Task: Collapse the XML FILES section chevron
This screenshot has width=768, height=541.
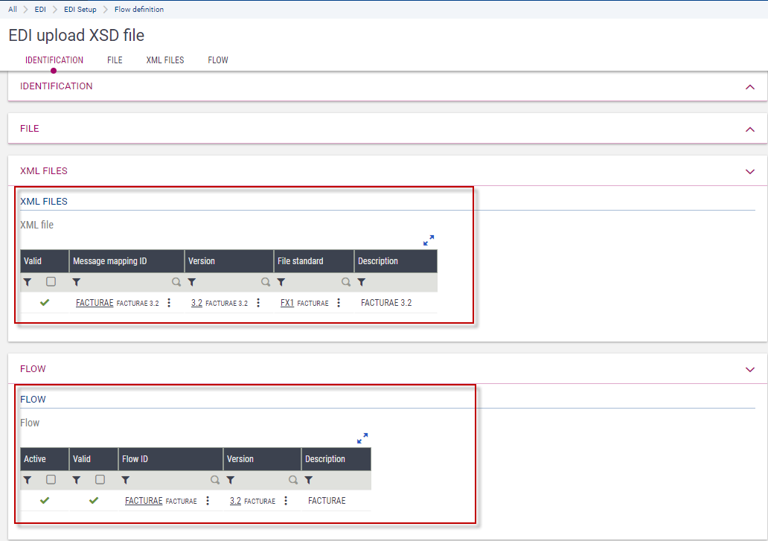Action: (x=749, y=171)
